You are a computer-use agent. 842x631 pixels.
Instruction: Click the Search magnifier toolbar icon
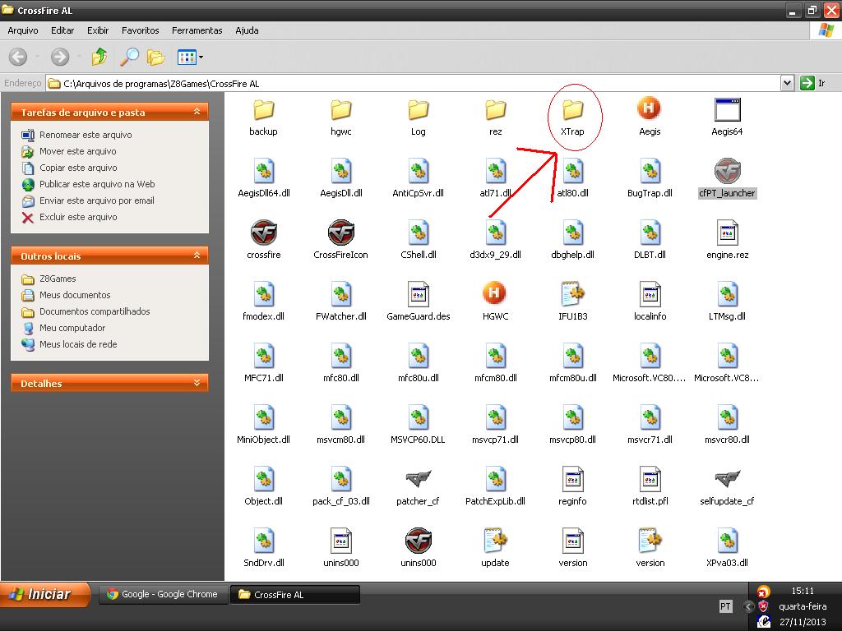click(x=129, y=57)
